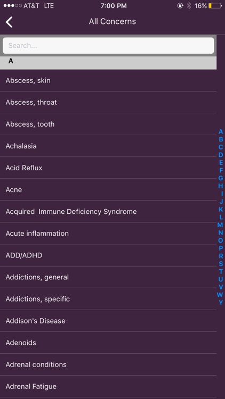
Task: Focus the Search field
Action: [x=108, y=46]
